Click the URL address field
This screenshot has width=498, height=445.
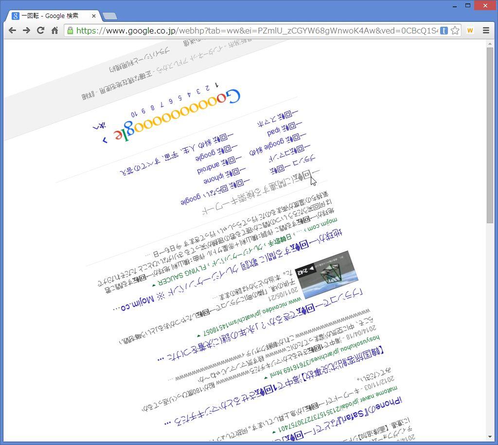[257, 31]
